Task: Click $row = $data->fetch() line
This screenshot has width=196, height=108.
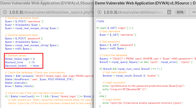Action: 20,86
